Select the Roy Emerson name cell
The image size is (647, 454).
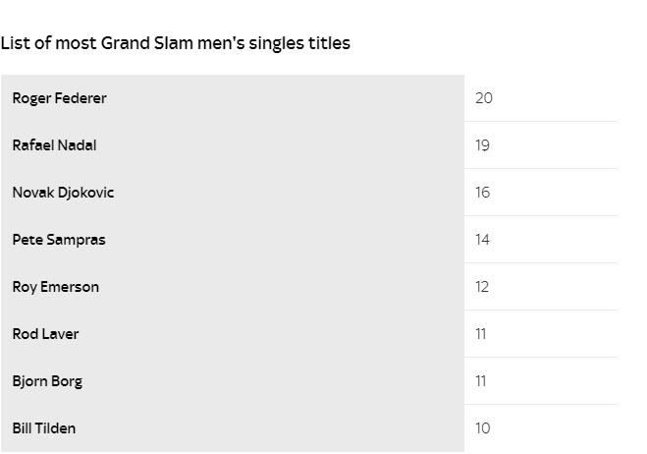[233, 287]
